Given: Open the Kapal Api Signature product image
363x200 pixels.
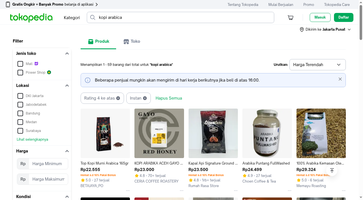Looking at the screenshot, I should click(x=213, y=133).
